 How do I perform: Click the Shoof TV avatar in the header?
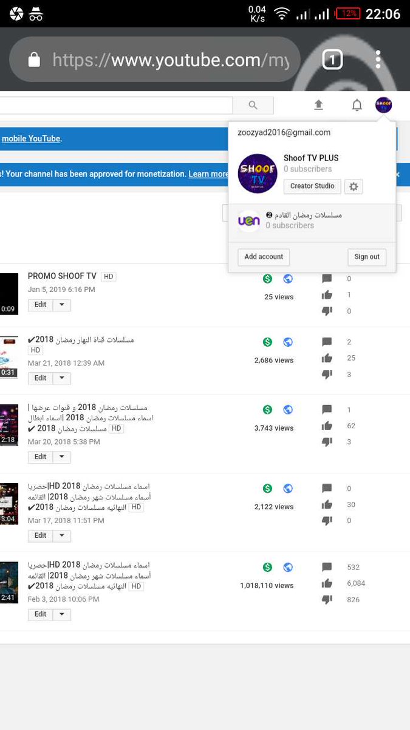[383, 105]
